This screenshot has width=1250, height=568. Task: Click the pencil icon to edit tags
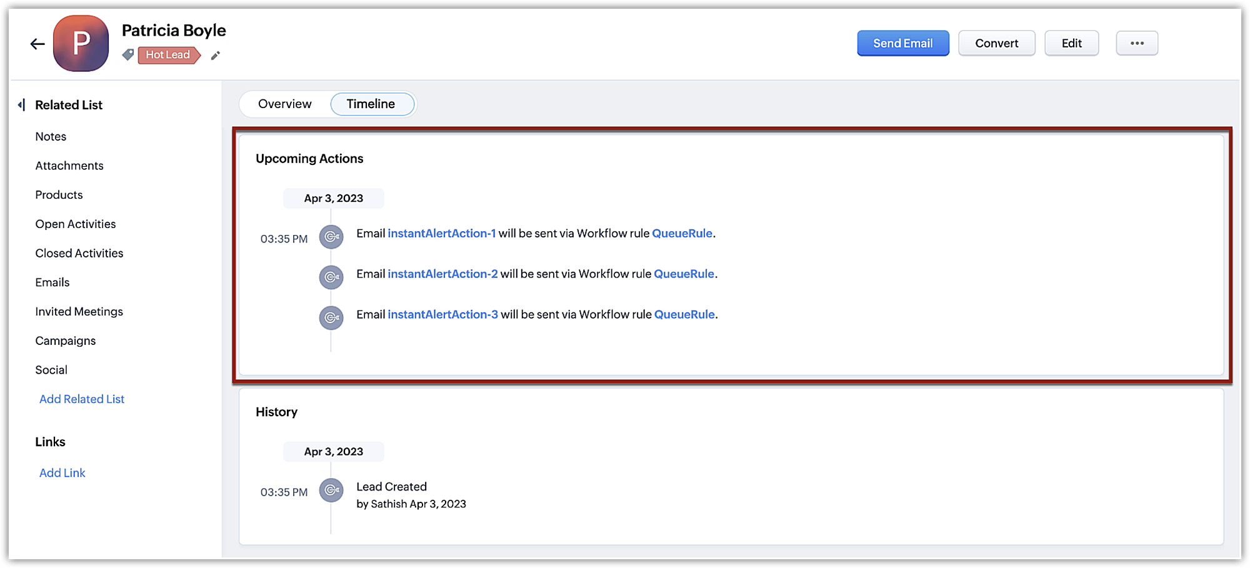[216, 56]
